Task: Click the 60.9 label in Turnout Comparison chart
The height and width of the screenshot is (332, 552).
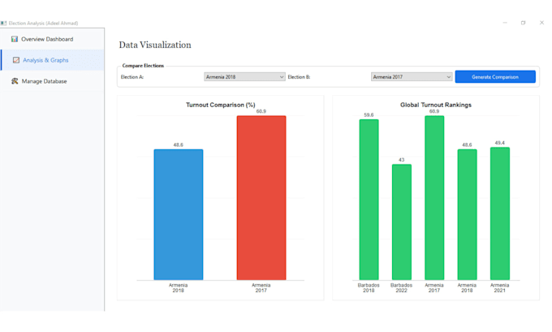Action: click(261, 111)
